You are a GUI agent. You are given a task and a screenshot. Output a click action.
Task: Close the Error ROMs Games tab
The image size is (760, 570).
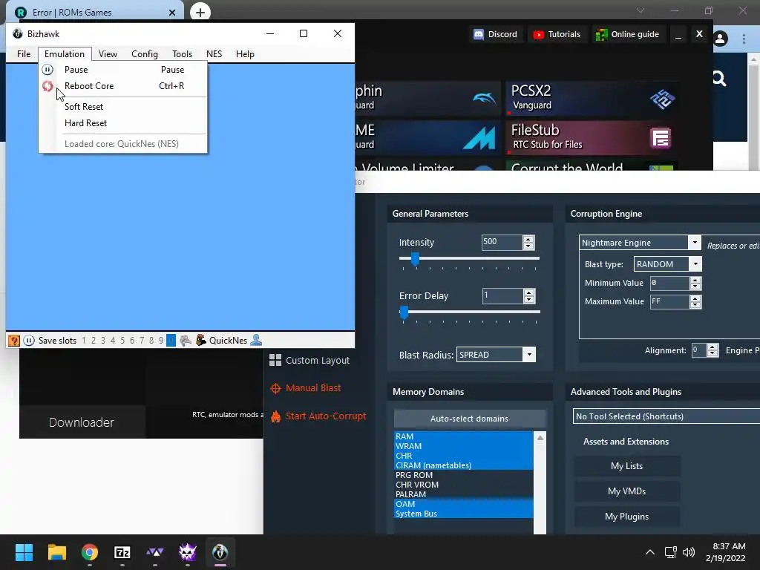(172, 13)
